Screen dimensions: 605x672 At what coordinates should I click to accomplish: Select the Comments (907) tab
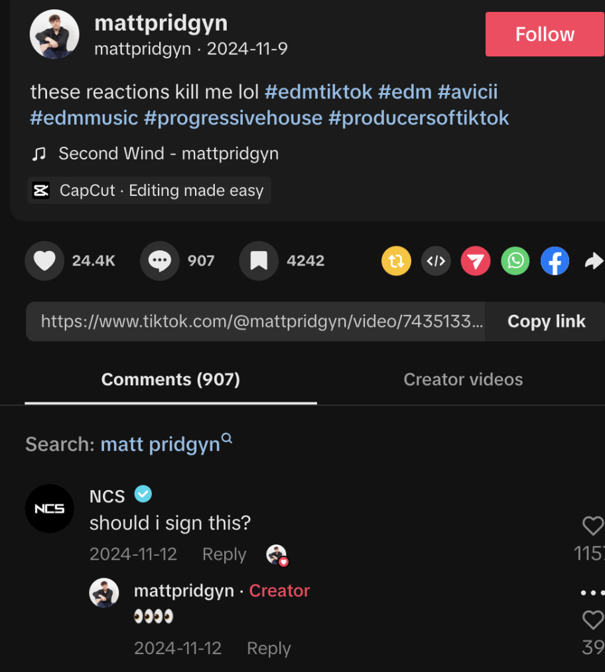pos(170,380)
